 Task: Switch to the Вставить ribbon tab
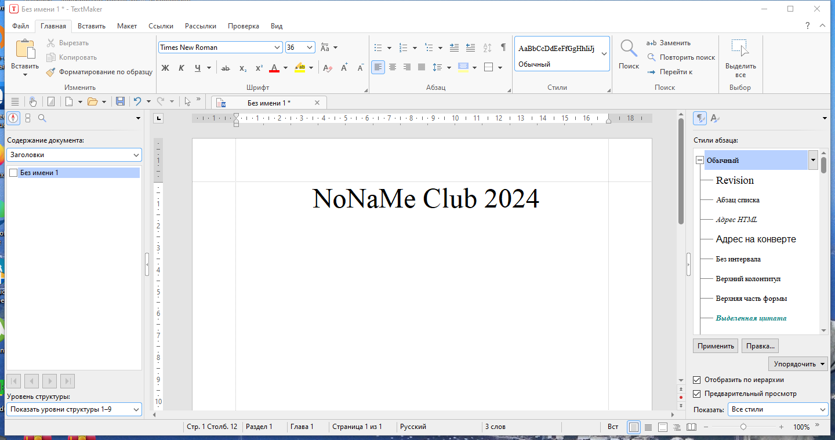pos(92,26)
